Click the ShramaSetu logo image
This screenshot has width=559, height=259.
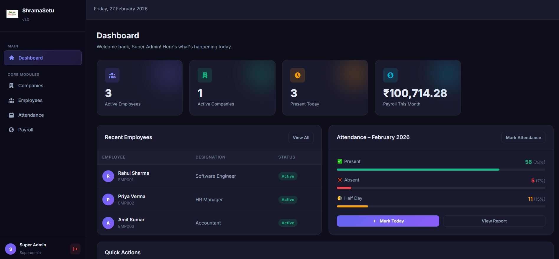[12, 14]
